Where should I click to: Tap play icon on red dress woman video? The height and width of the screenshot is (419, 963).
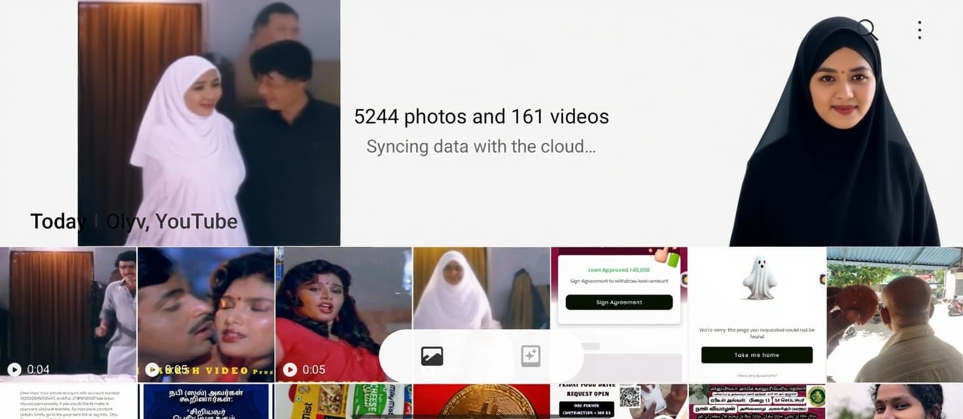(290, 370)
